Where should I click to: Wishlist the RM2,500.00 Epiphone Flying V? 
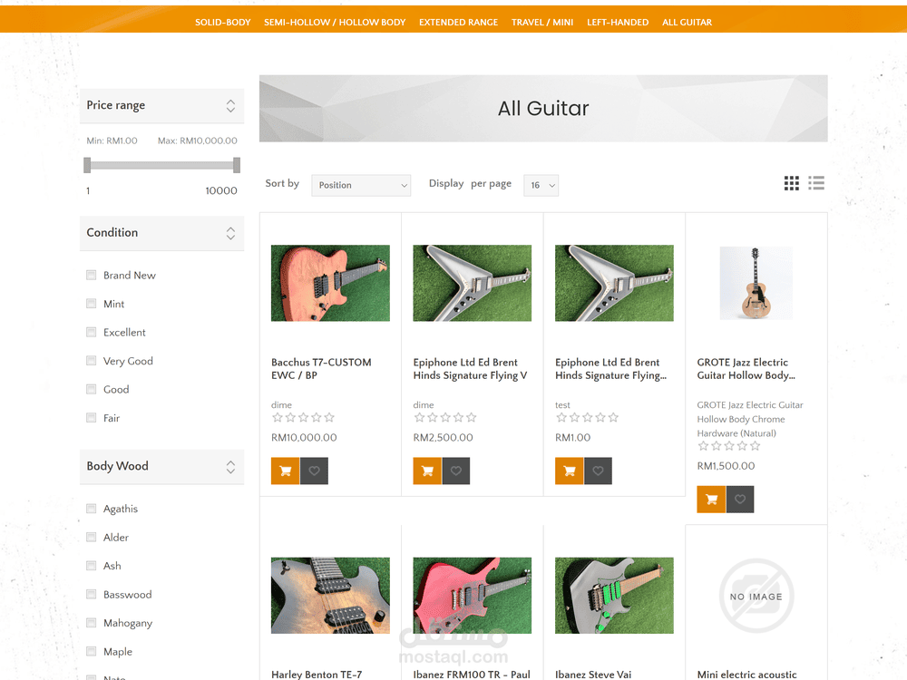tap(456, 471)
